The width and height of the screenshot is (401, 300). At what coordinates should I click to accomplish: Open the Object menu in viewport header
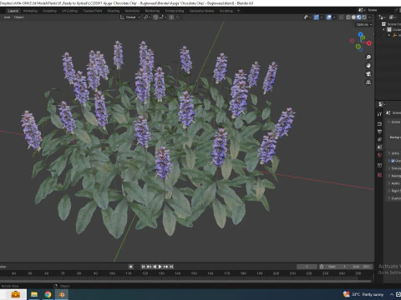click(x=18, y=17)
